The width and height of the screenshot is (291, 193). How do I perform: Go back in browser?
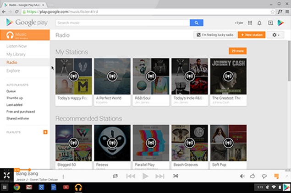[x=4, y=12]
